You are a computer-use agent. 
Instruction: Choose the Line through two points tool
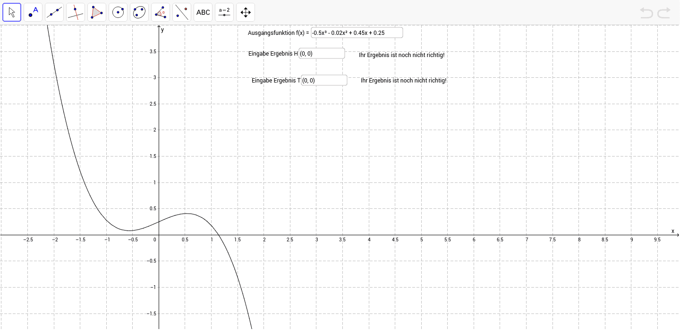(x=54, y=12)
